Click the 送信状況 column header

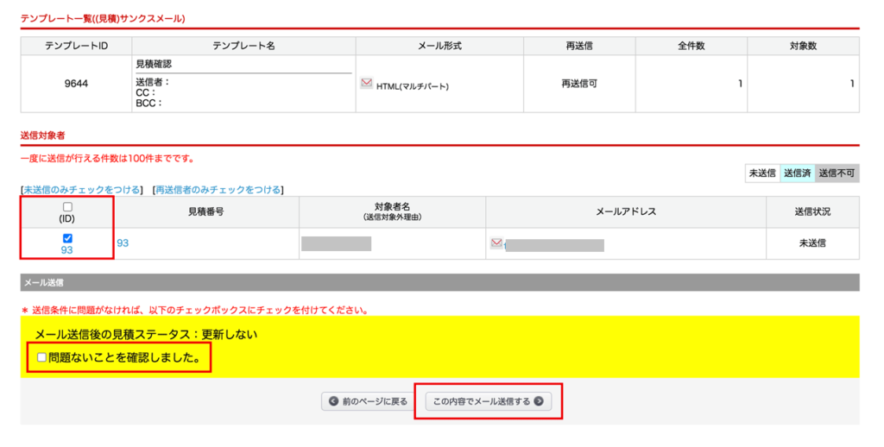tap(811, 212)
